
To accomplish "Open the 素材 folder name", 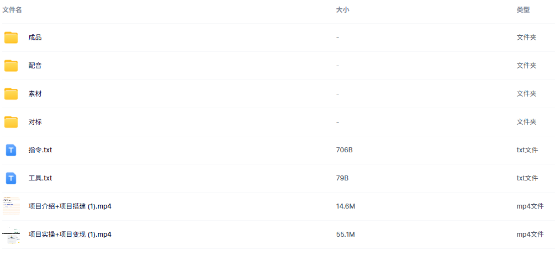I will point(35,94).
